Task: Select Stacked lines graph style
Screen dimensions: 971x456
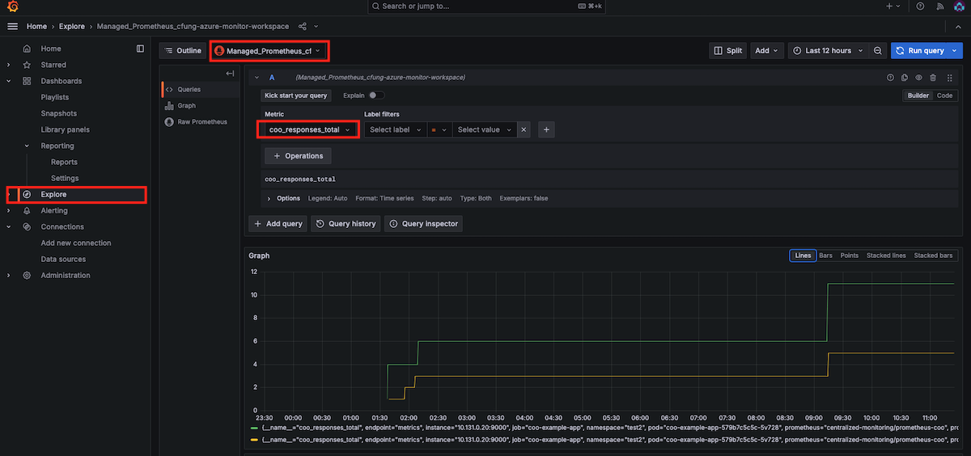Action: point(886,255)
